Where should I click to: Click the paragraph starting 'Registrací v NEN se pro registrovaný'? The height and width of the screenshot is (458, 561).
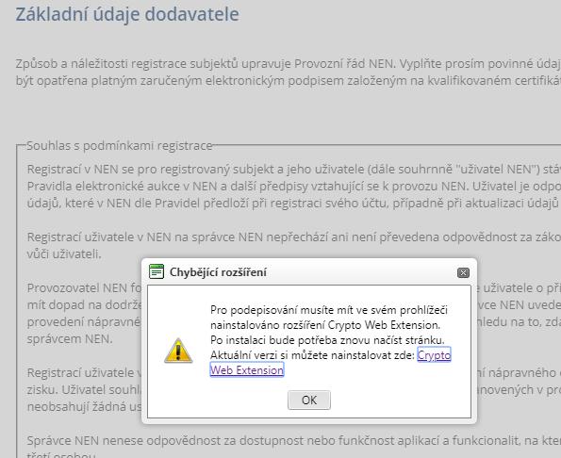294,186
